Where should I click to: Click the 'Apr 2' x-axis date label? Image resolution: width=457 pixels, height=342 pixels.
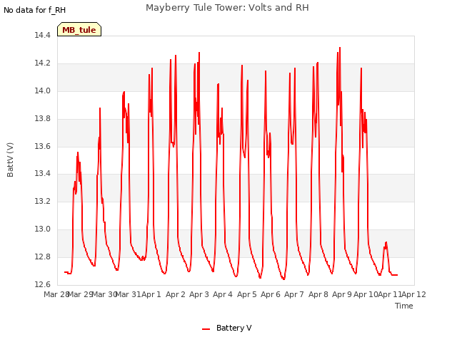(176, 294)
